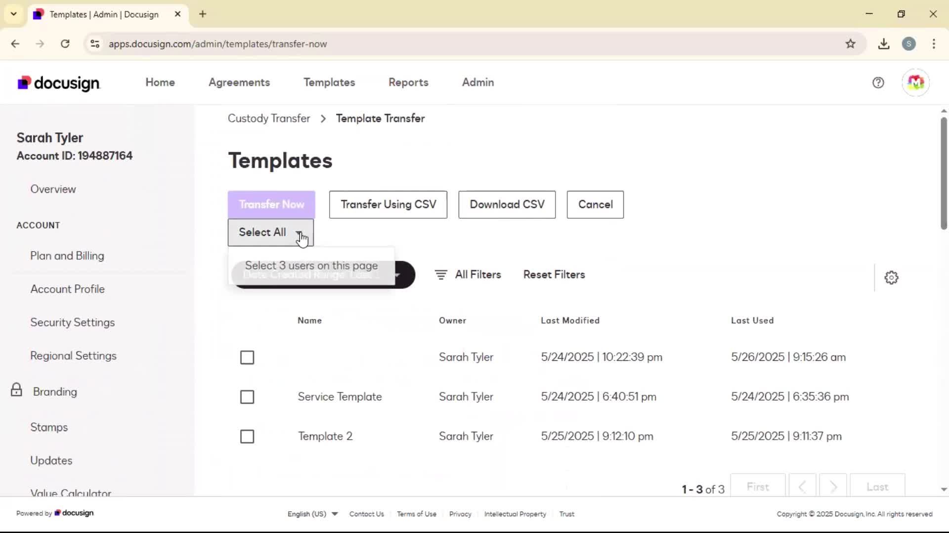Jump to First results page
The width and height of the screenshot is (949, 533).
pos(758,487)
